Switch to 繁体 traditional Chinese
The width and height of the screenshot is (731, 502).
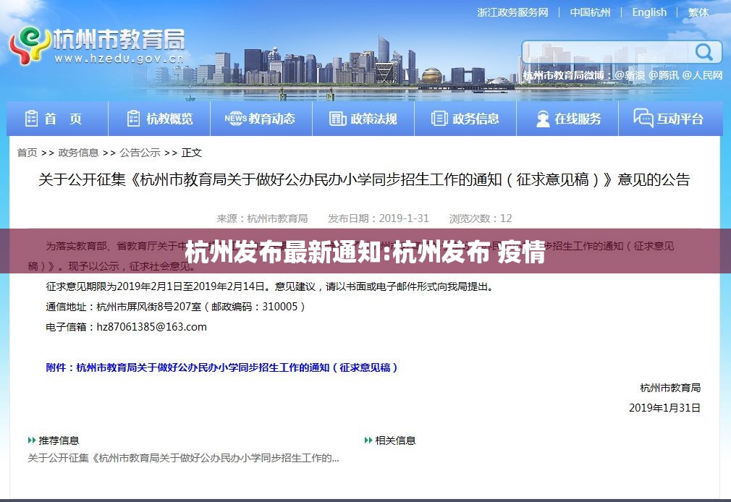coord(698,12)
